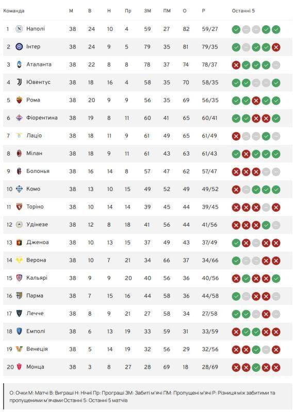
Task: Select the Ювентус crest icon
Action: click(x=19, y=82)
